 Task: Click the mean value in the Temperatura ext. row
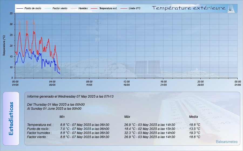195,125
